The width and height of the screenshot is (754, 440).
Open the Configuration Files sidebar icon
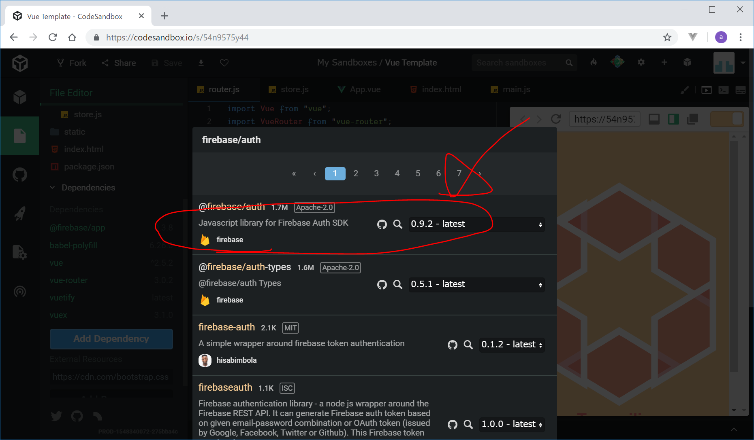(x=19, y=252)
